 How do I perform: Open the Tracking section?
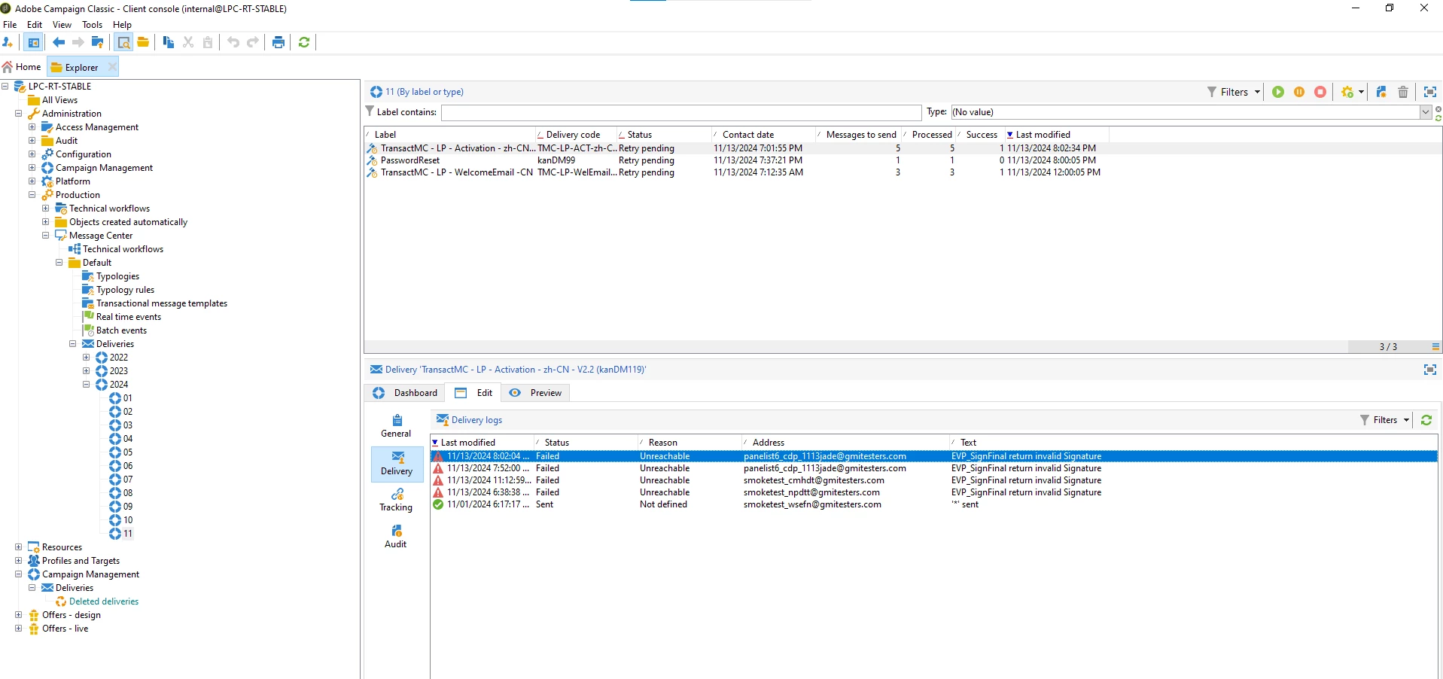[397, 500]
